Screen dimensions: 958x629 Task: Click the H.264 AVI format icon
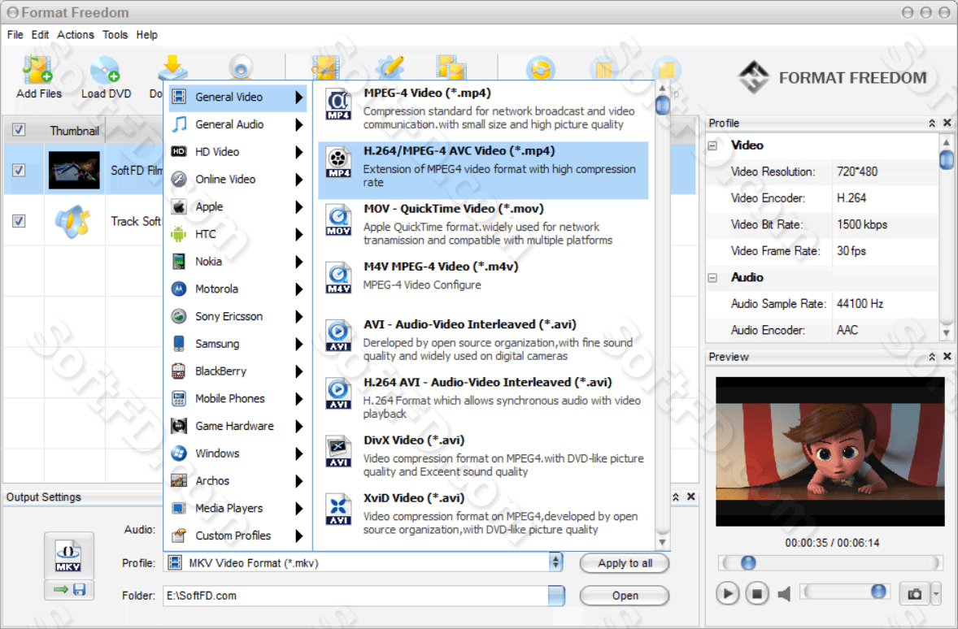pos(337,394)
